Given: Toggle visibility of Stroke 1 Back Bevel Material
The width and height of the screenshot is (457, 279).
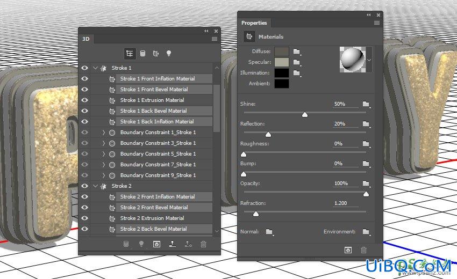Looking at the screenshot, I should tap(84, 111).
